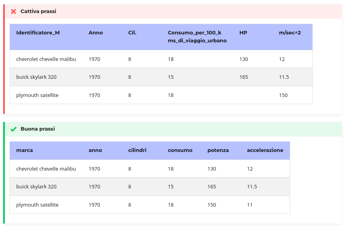Click the Consumo_per_100_kms_di_viaggio_urbano header

click(197, 37)
